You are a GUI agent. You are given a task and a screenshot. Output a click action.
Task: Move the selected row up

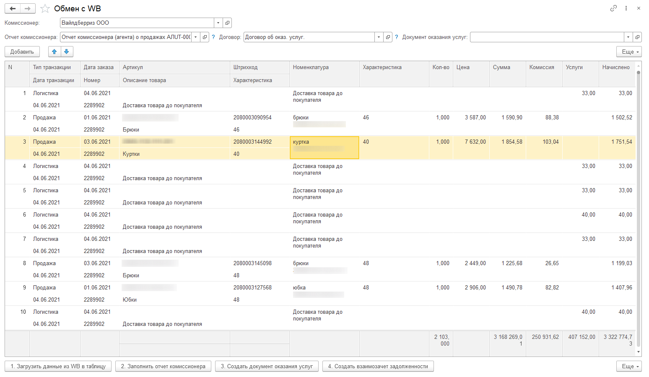(55, 52)
